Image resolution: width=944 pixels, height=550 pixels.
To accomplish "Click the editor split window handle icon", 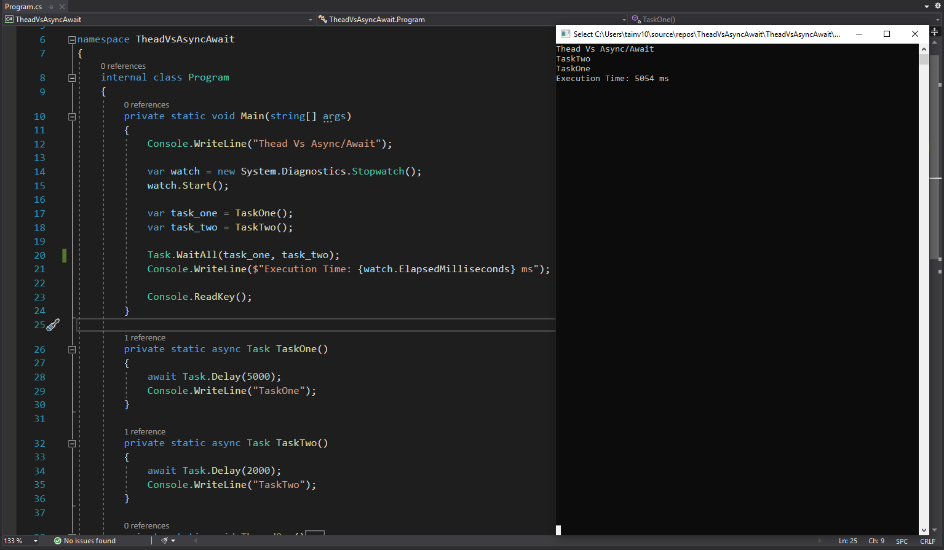I will (x=934, y=31).
